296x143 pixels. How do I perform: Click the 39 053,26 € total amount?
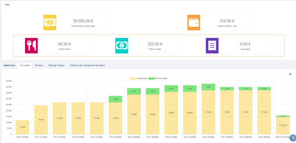pos(83,21)
